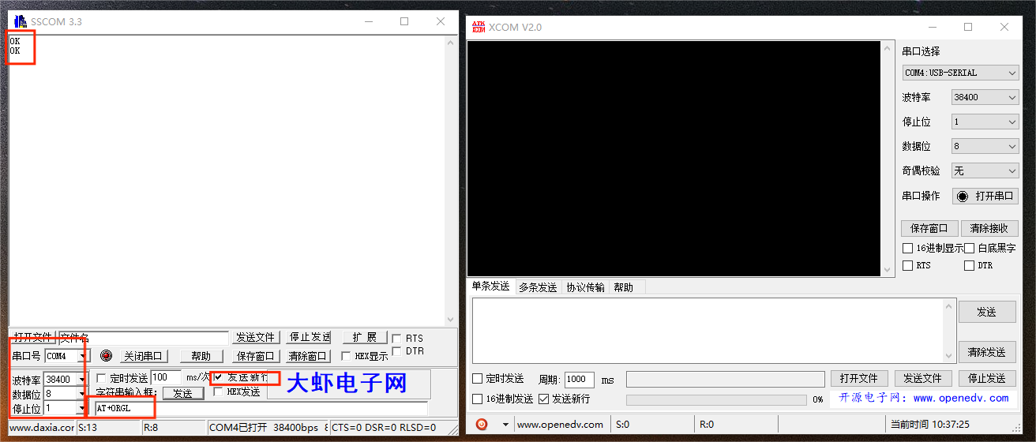
Task: Uncheck 发送新行 checkbox in XCOM
Action: click(543, 399)
